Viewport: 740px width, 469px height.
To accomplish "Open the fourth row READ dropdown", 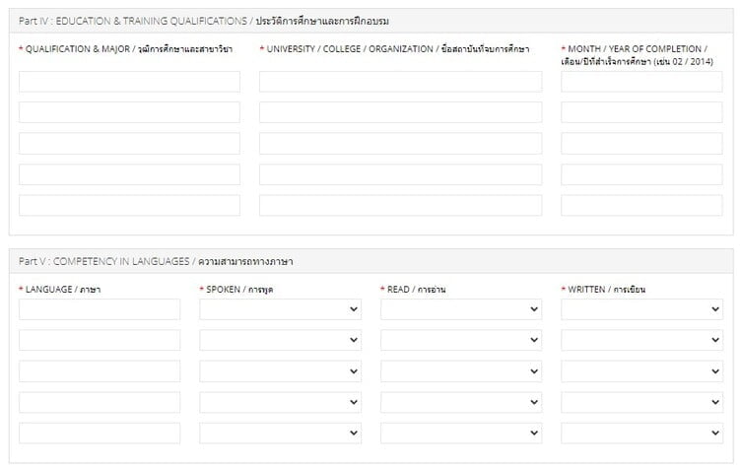I will 461,402.
